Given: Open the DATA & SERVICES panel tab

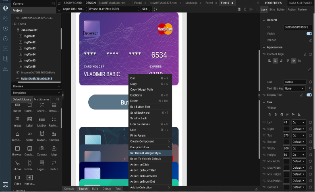Looking at the screenshot, I should pos(301,3).
